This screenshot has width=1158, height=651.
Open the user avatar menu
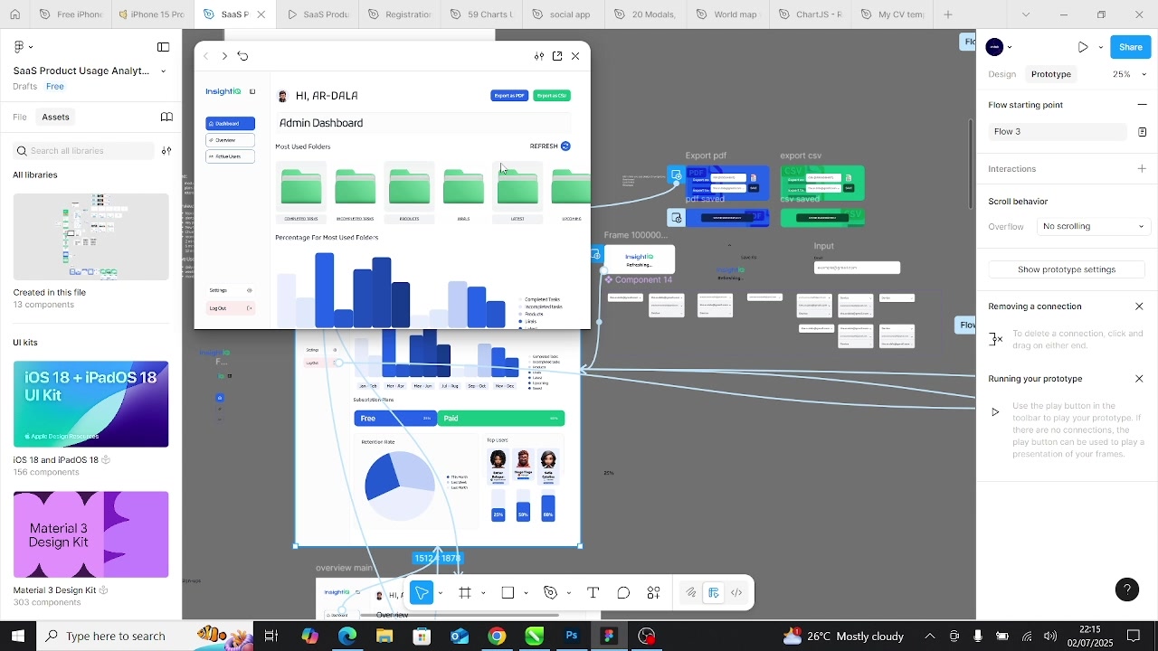pos(994,47)
